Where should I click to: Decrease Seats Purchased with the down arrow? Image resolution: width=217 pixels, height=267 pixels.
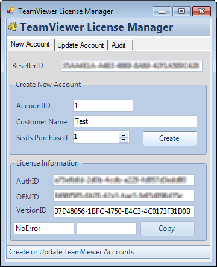pyautogui.click(x=124, y=140)
